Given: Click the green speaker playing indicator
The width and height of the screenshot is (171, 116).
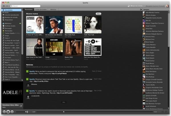Looking at the screenshot, I should pyautogui.click(x=20, y=23).
